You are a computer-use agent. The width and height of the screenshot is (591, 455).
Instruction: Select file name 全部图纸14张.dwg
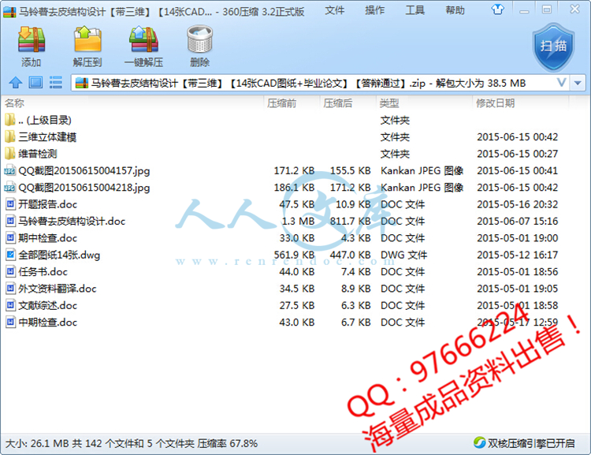tap(59, 255)
